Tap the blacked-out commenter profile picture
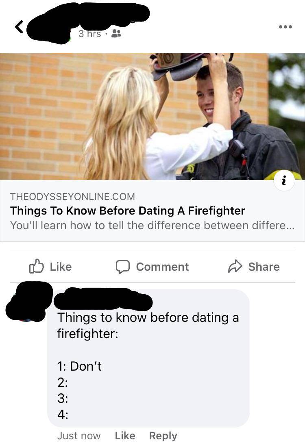This screenshot has width=305, height=445. pos(28,302)
